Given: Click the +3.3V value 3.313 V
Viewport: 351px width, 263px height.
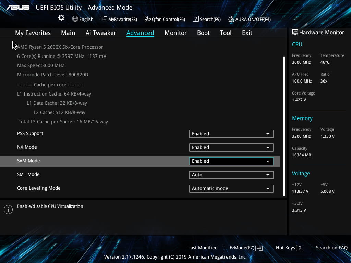Looking at the screenshot, I should 299,210.
